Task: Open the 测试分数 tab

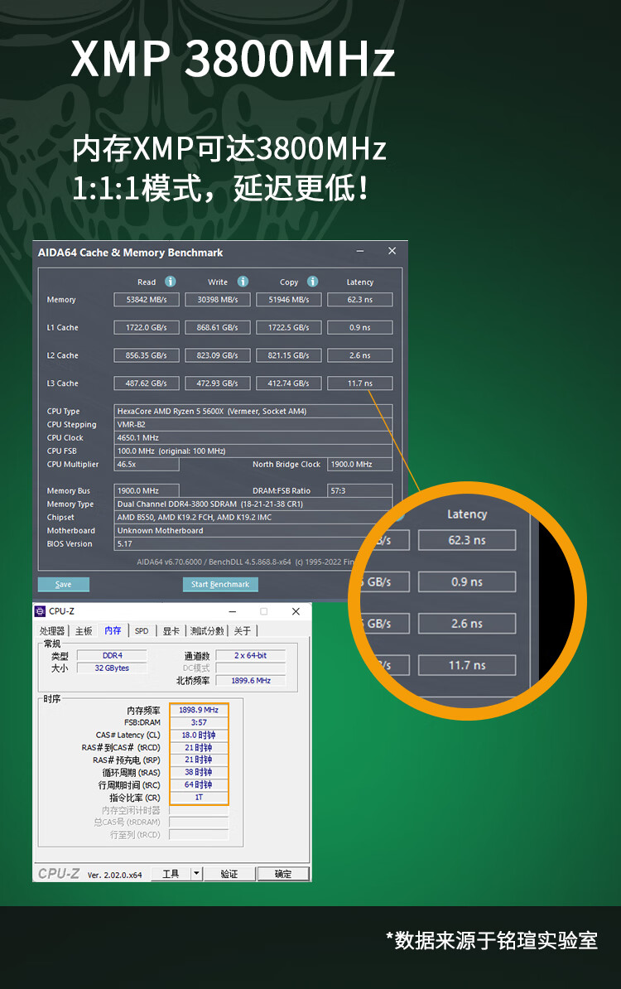Action: [x=207, y=631]
